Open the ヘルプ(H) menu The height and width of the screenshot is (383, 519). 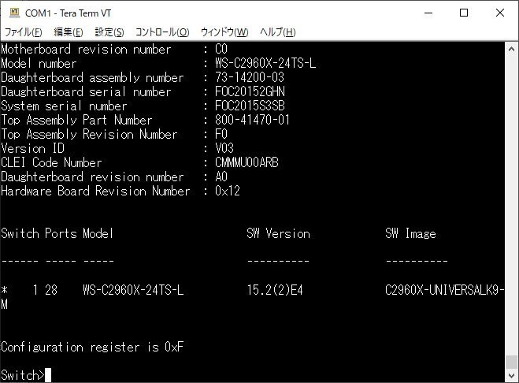[277, 32]
